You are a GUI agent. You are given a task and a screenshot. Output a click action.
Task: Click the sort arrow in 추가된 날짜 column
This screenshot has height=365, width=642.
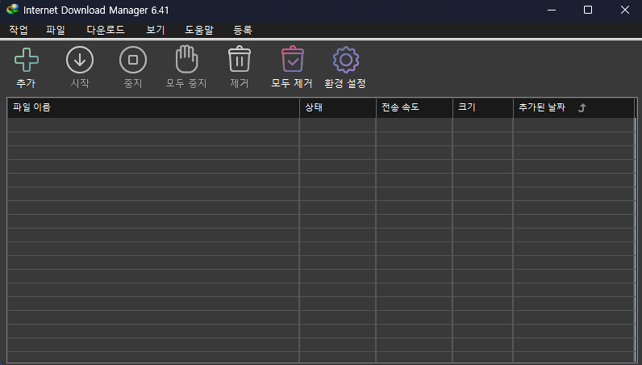(582, 108)
